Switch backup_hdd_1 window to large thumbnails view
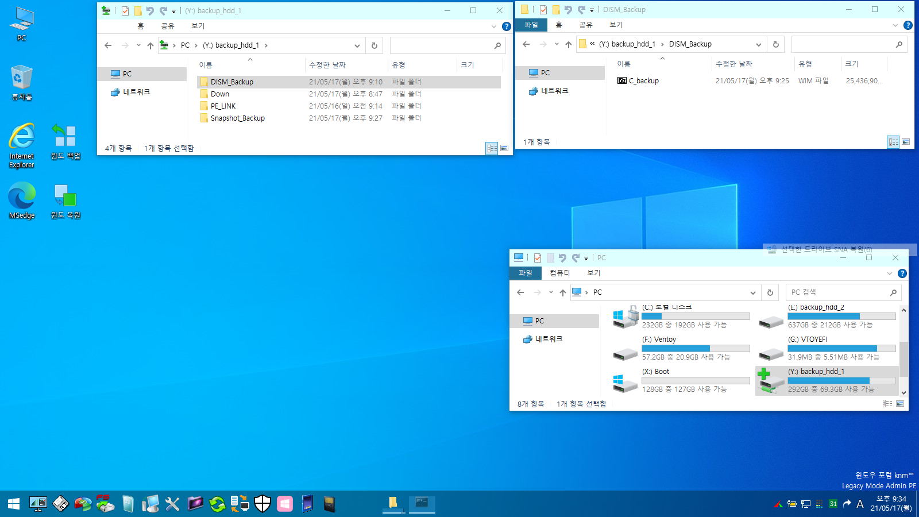Image resolution: width=919 pixels, height=517 pixels. 504,148
